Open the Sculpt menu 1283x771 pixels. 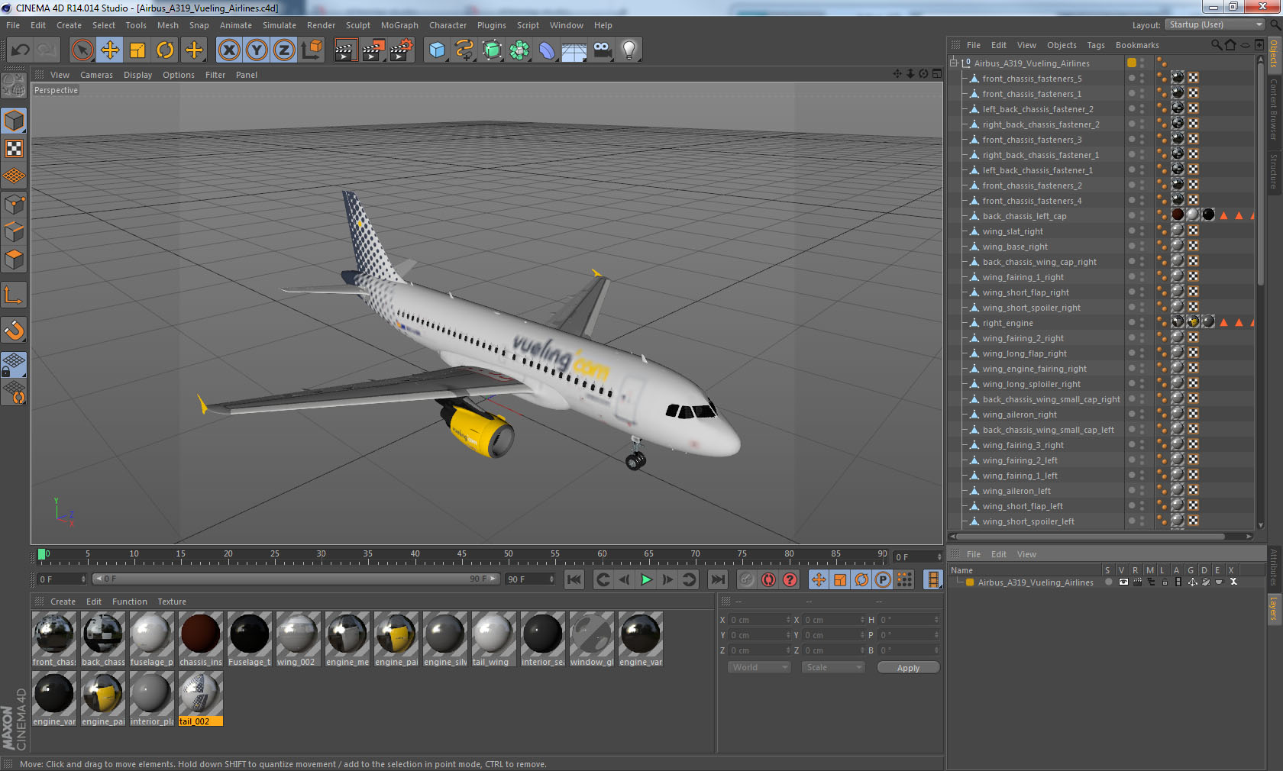(357, 25)
